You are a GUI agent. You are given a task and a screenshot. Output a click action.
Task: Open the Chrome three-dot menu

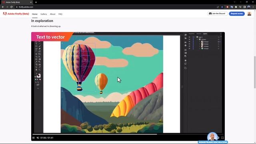[253, 7]
